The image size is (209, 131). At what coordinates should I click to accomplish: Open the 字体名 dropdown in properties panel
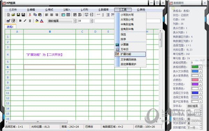(x=201, y=106)
